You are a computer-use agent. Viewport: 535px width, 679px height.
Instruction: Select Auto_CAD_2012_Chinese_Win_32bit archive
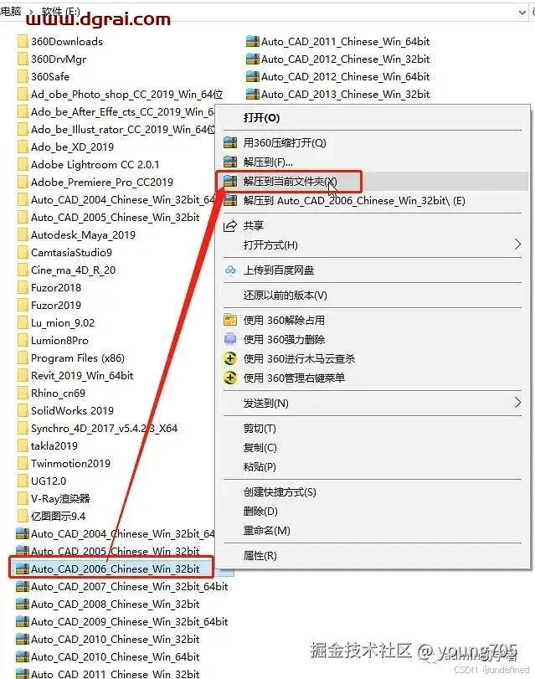tap(337, 59)
